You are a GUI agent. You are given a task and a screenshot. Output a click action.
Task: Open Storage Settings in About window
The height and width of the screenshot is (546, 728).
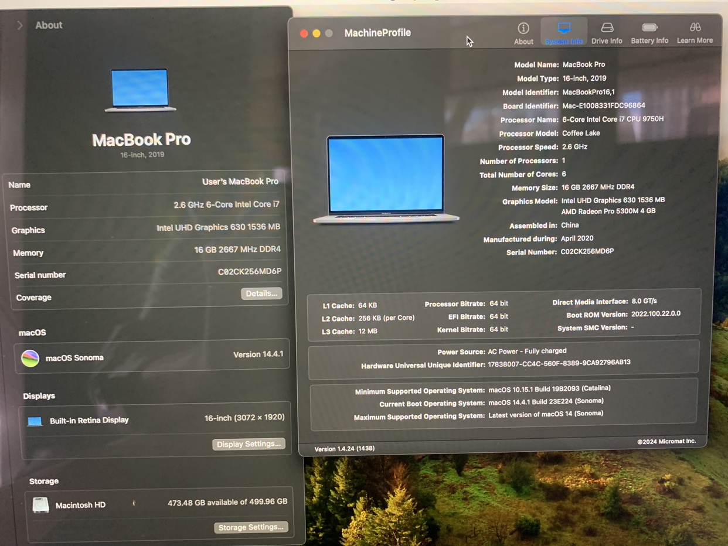point(251,527)
